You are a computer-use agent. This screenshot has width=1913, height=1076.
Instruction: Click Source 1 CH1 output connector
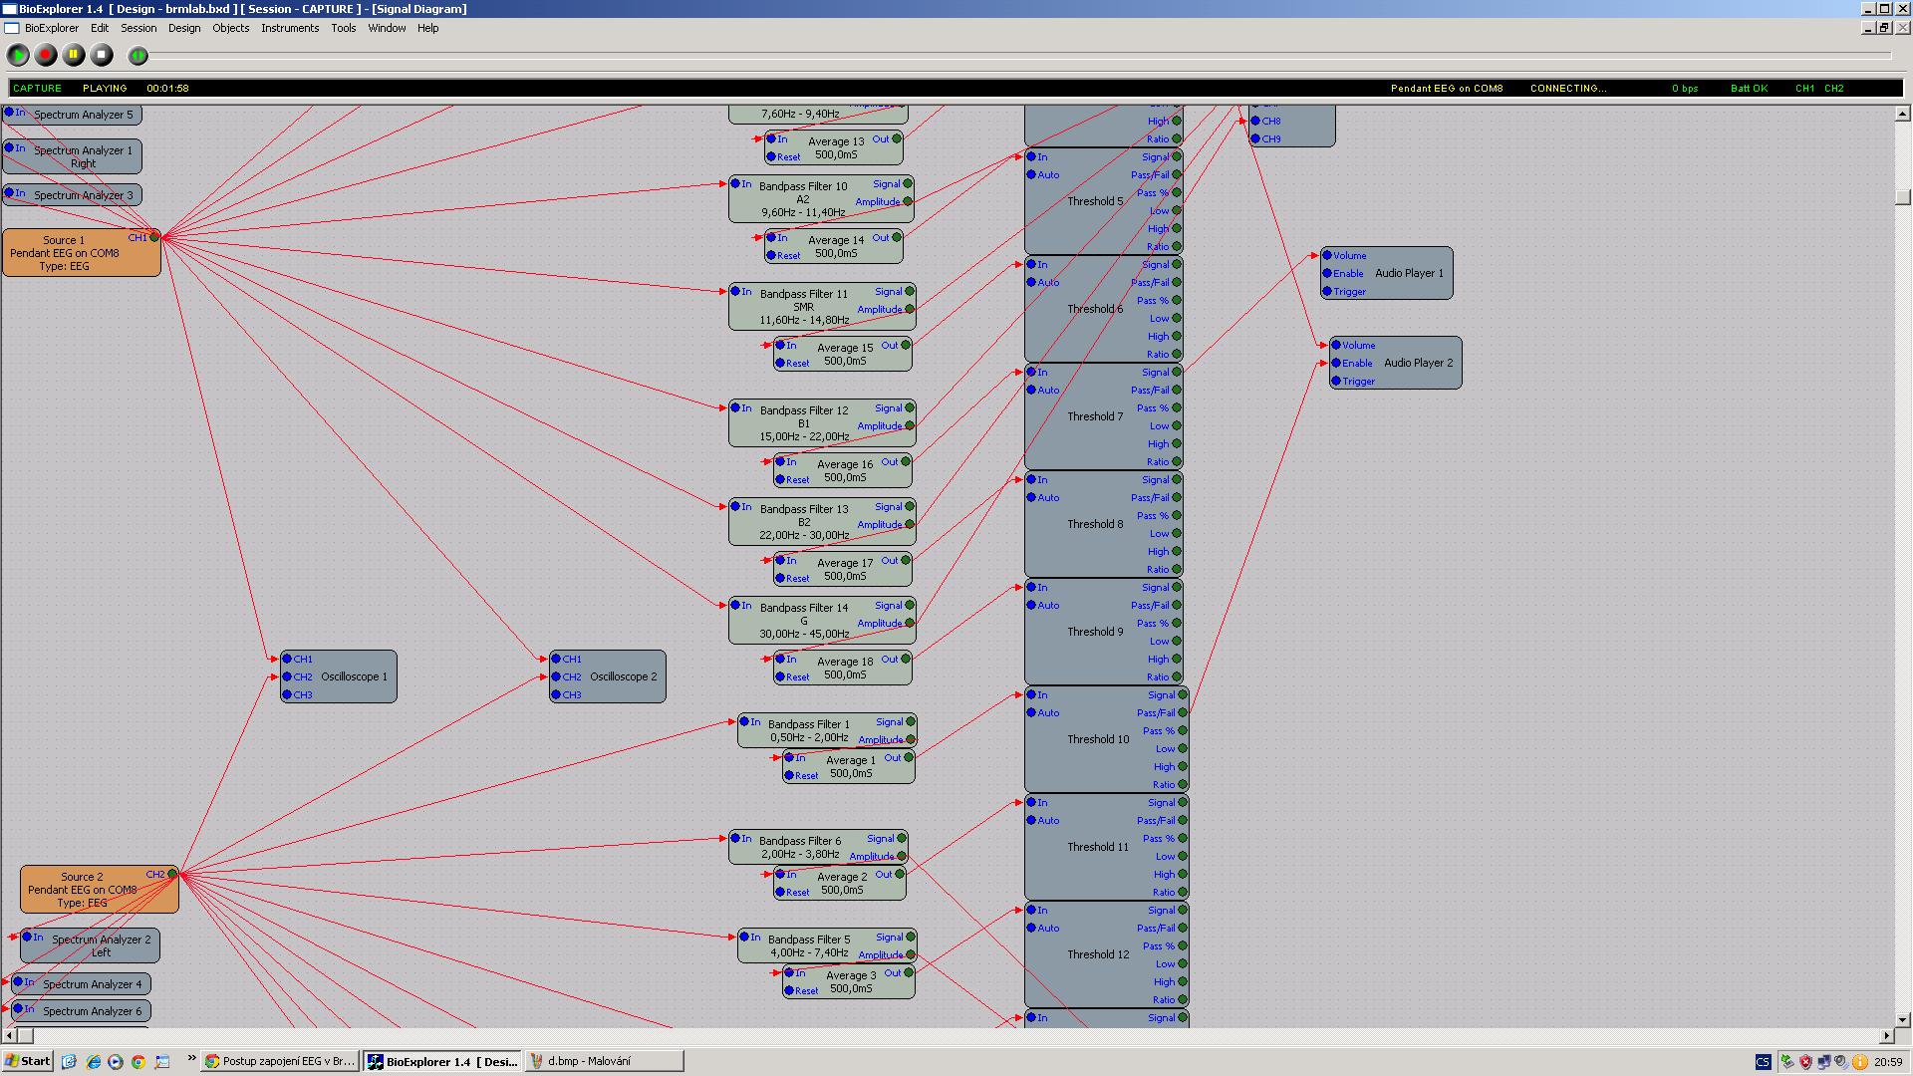click(154, 237)
